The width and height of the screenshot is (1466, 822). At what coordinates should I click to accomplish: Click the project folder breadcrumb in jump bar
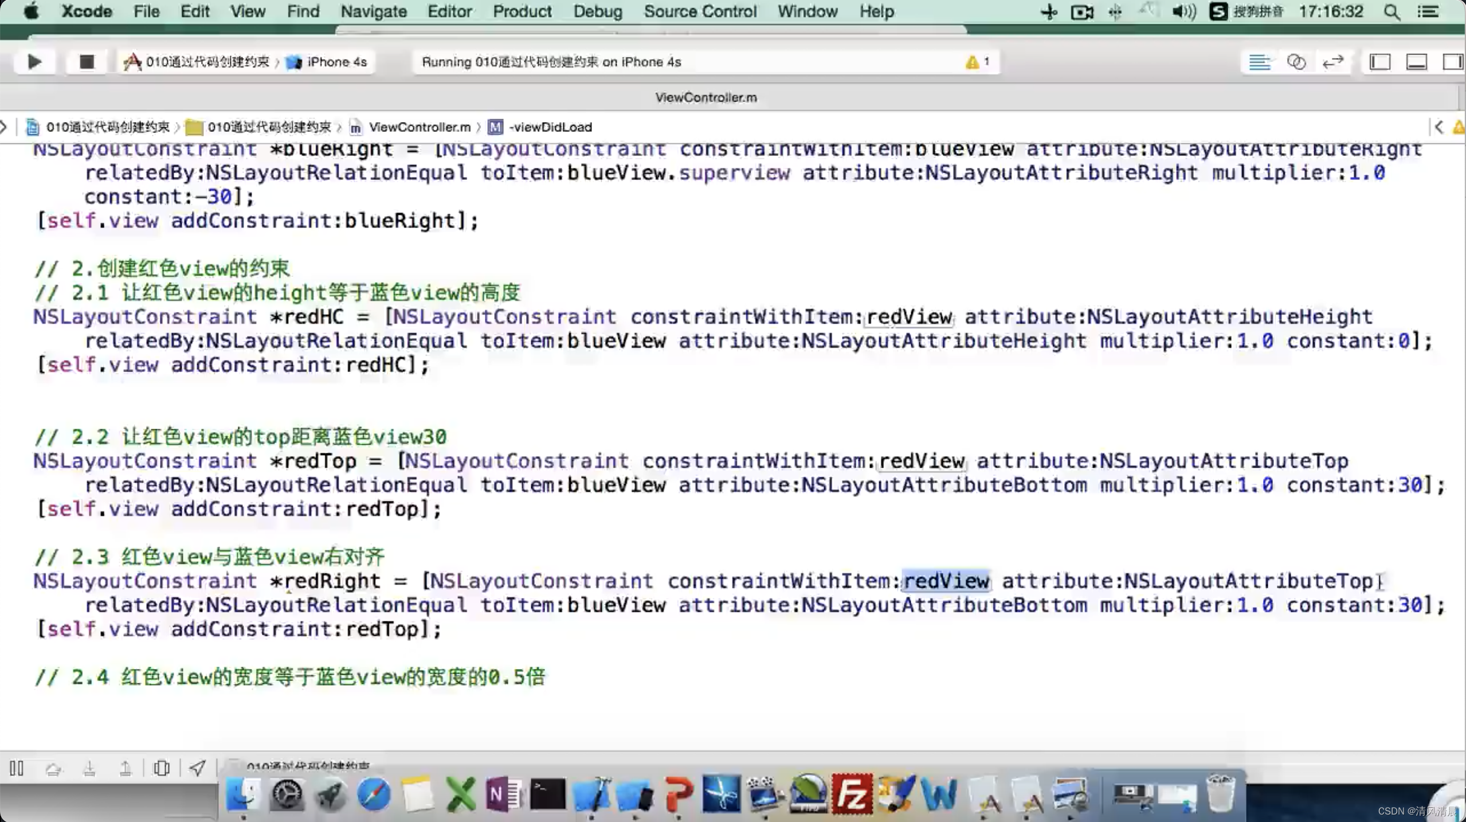click(268, 127)
